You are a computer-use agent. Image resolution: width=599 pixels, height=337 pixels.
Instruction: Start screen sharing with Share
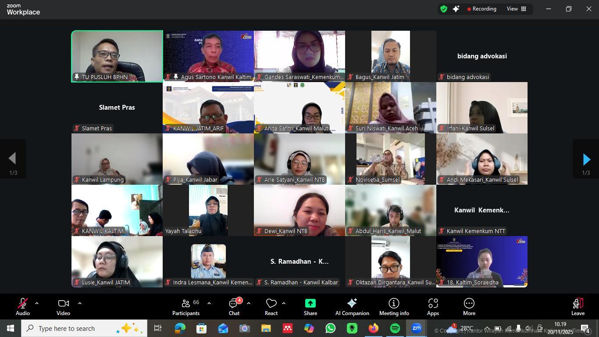pyautogui.click(x=310, y=307)
